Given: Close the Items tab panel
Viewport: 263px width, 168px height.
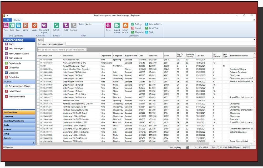Looking at the screenshot, I should (x=254, y=40).
